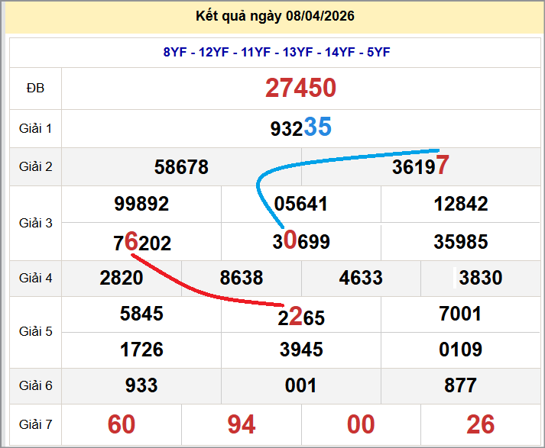
Task: Click the first prize number 93235
Action: click(300, 128)
